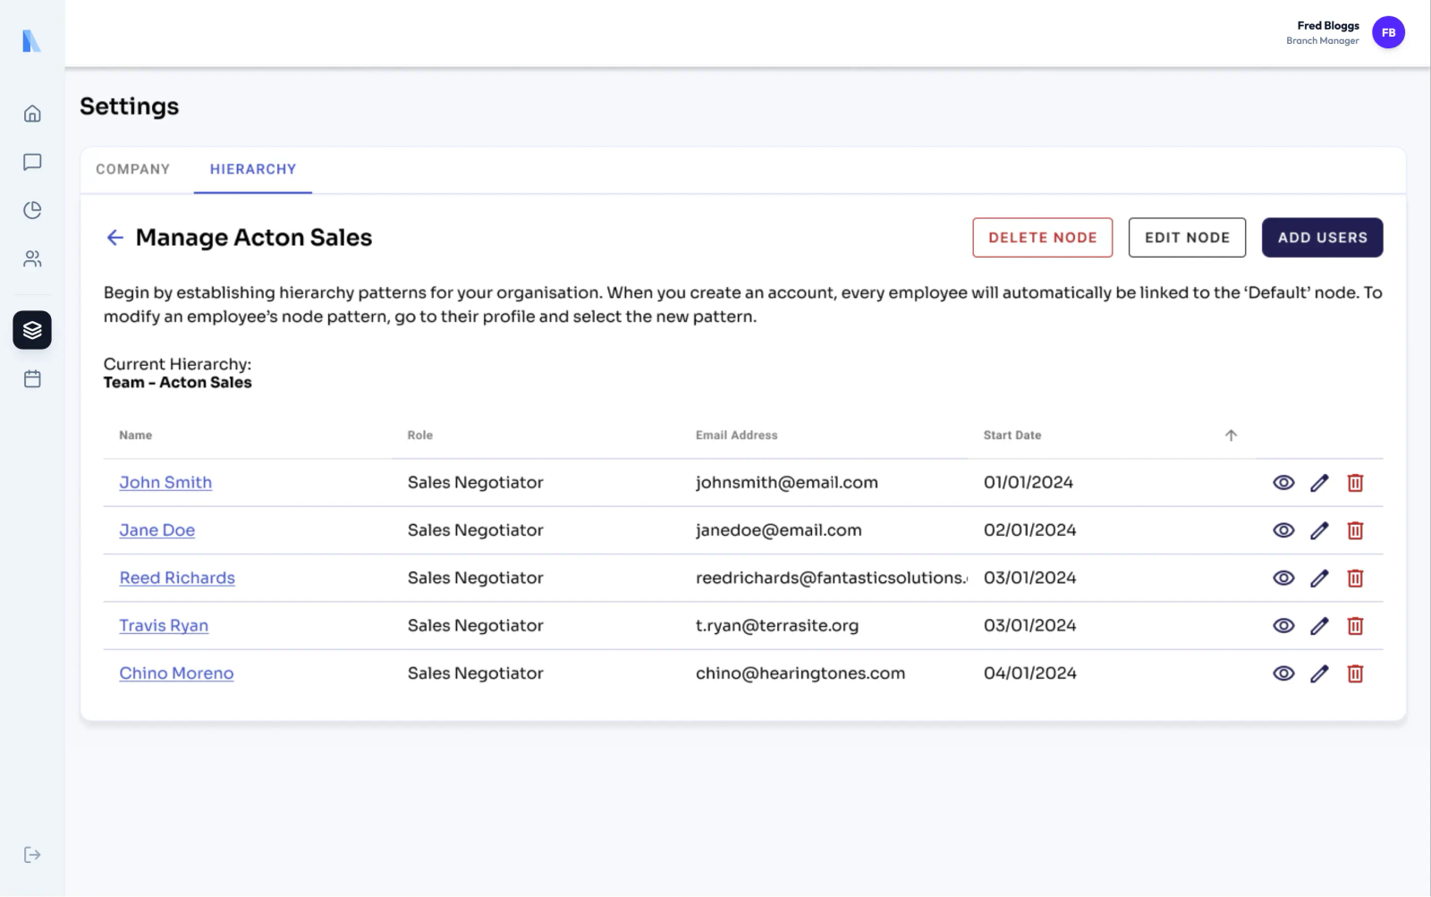View Travis Ryan via eye icon
The height and width of the screenshot is (897, 1431).
[x=1283, y=626]
